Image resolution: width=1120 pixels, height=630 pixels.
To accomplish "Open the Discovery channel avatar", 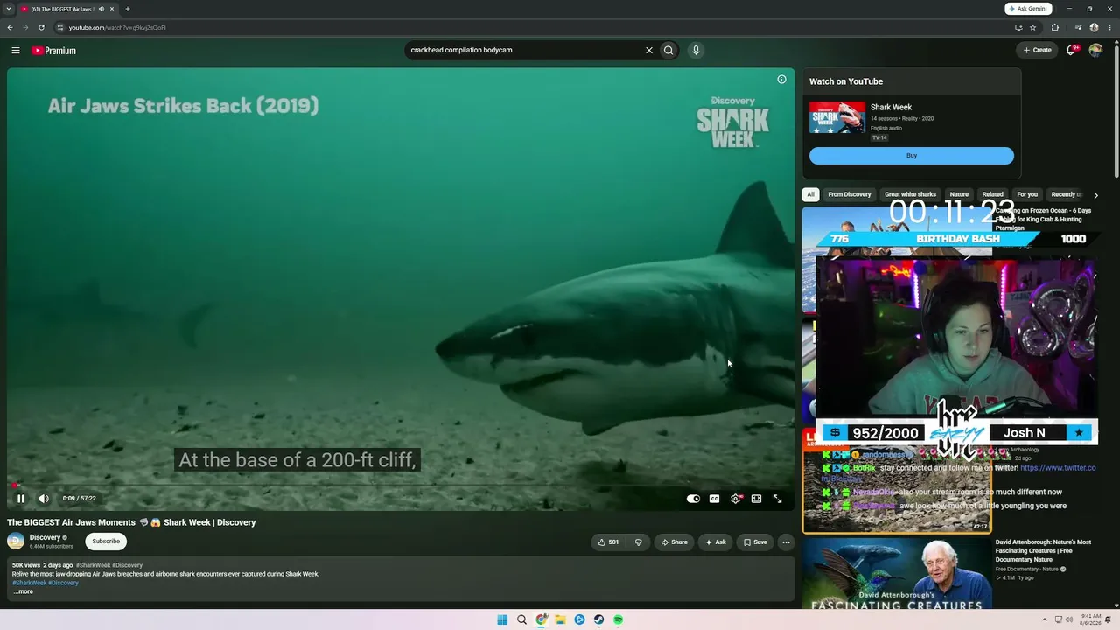I will (x=16, y=542).
